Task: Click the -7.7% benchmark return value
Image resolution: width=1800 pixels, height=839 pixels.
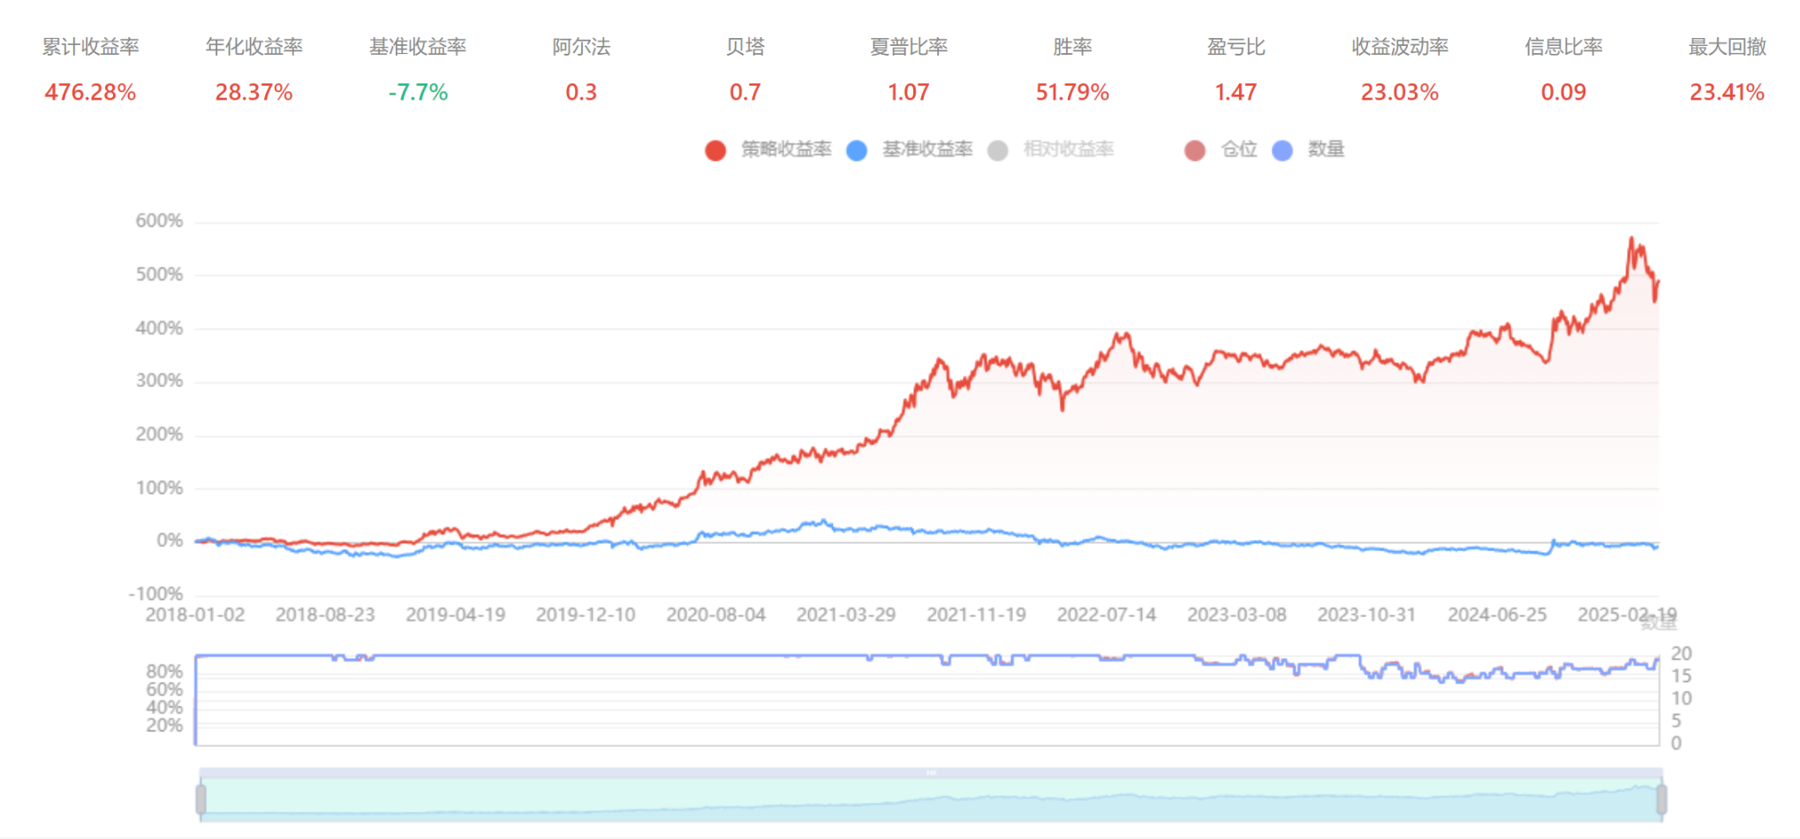Action: pos(418,92)
